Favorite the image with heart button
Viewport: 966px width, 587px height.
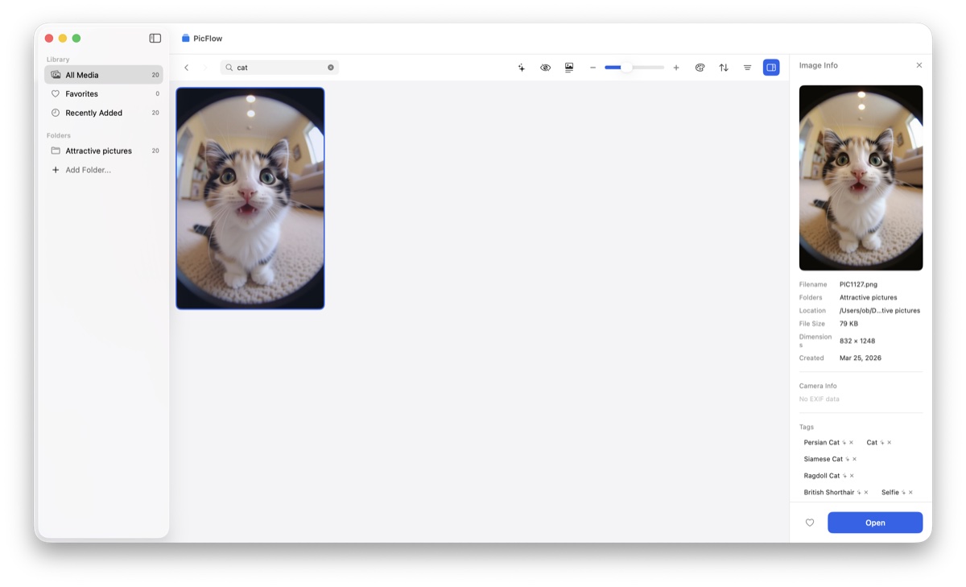(810, 523)
